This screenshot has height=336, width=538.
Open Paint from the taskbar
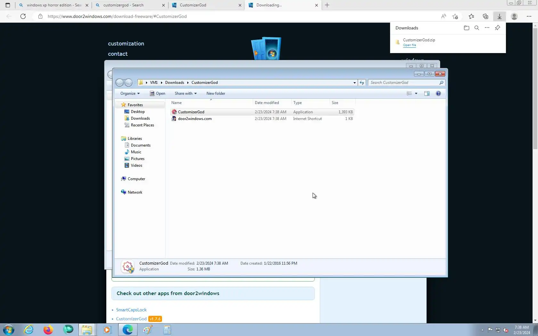(147, 330)
